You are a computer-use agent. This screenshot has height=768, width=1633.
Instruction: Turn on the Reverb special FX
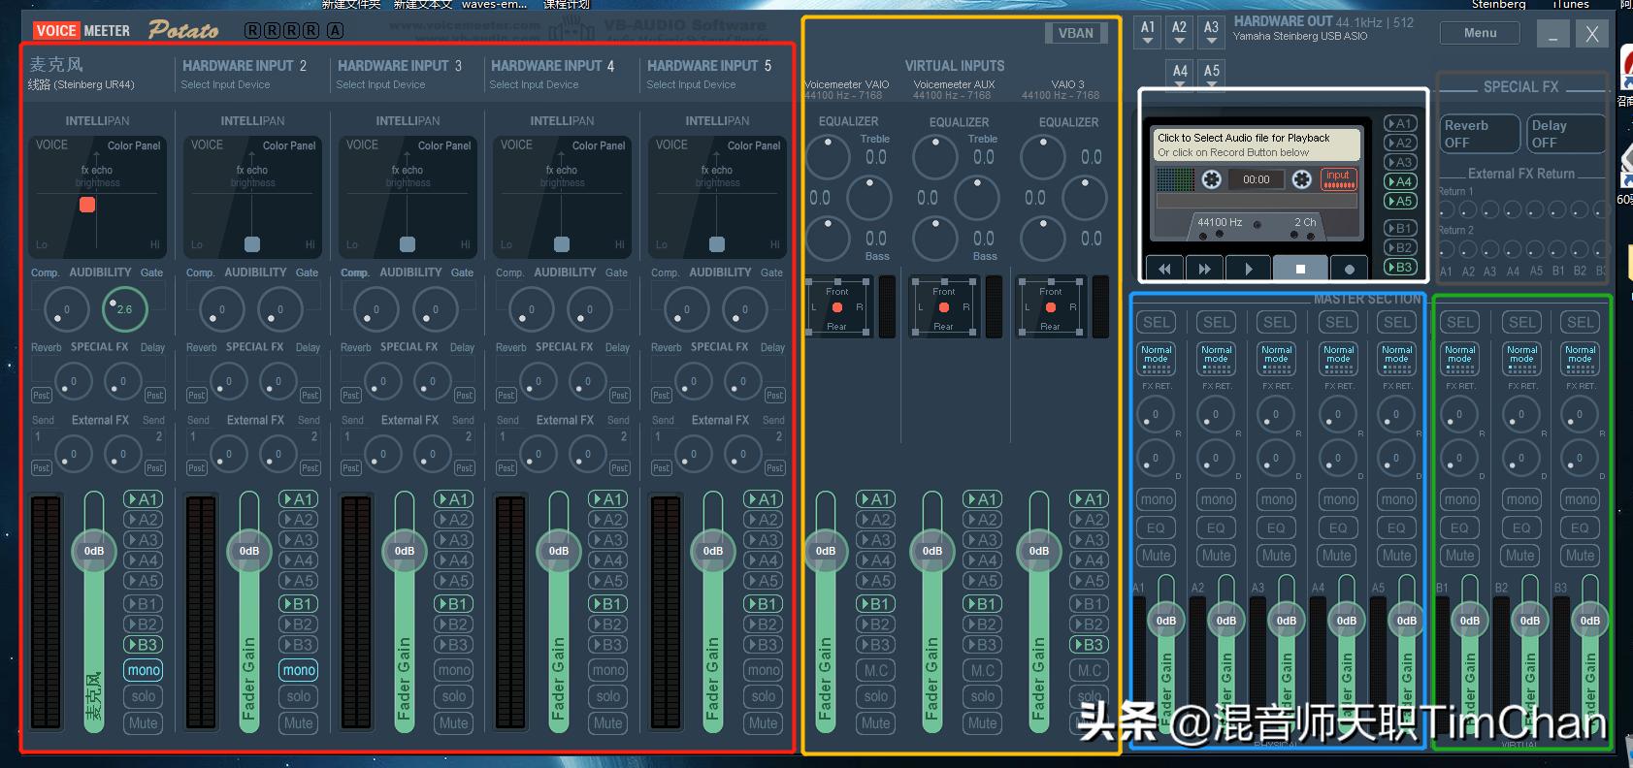point(1479,134)
